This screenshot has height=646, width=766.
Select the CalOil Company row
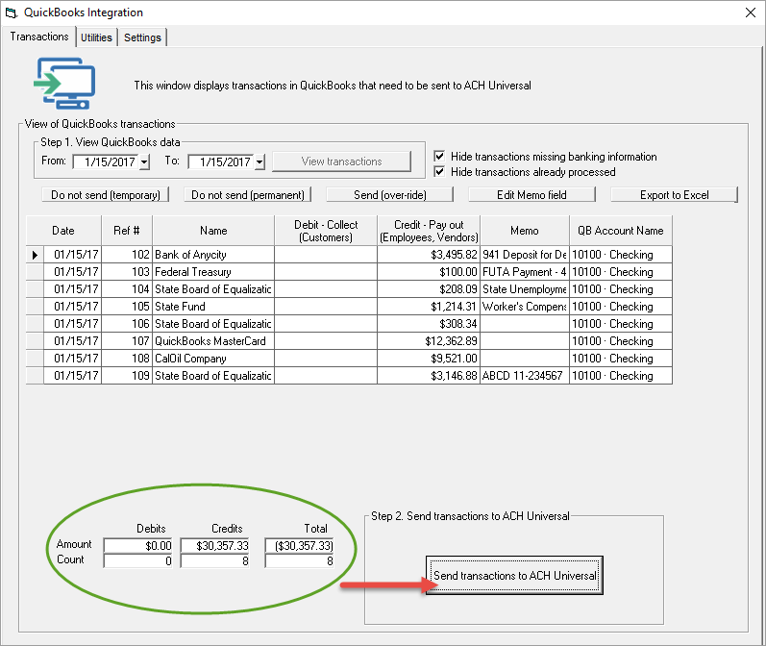349,359
